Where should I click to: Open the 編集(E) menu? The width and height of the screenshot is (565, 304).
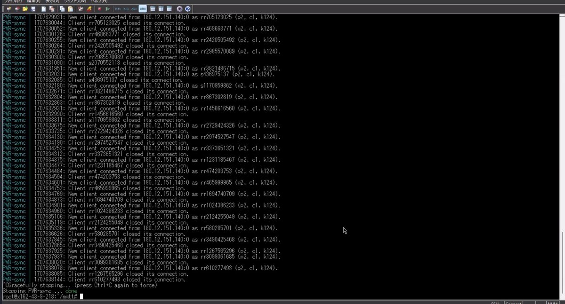click(x=34, y=1)
